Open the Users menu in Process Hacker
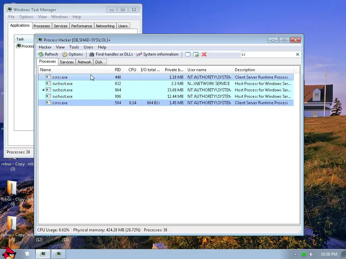The height and width of the screenshot is (259, 346). click(x=88, y=47)
